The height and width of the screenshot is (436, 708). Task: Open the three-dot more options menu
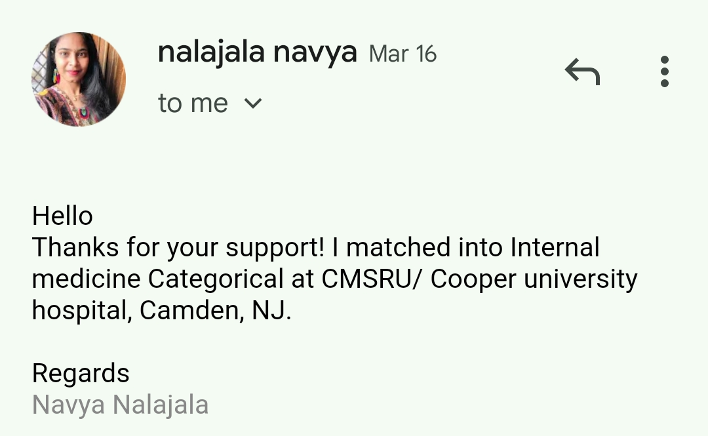(x=664, y=71)
